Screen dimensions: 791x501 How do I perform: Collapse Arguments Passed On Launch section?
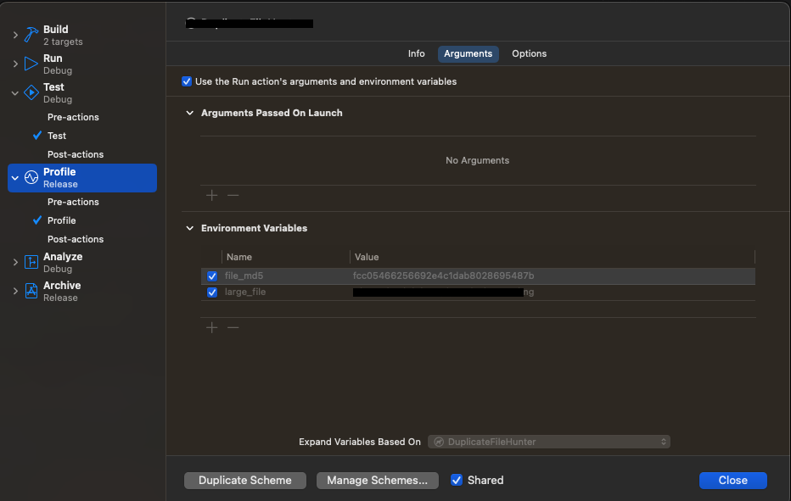coord(189,113)
